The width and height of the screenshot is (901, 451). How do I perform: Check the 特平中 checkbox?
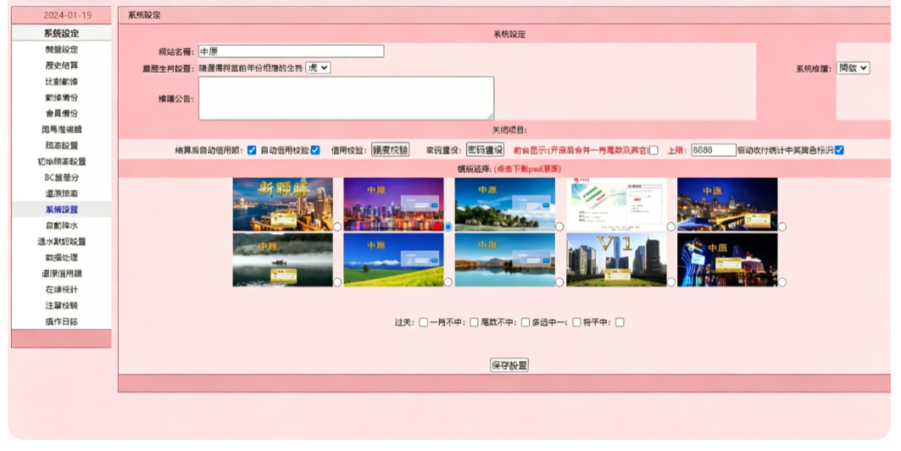tap(620, 322)
